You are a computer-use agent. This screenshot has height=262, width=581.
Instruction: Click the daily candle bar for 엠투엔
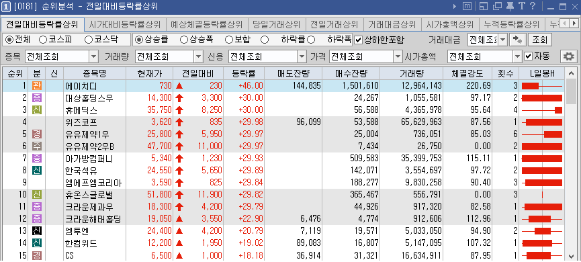pos(542,231)
